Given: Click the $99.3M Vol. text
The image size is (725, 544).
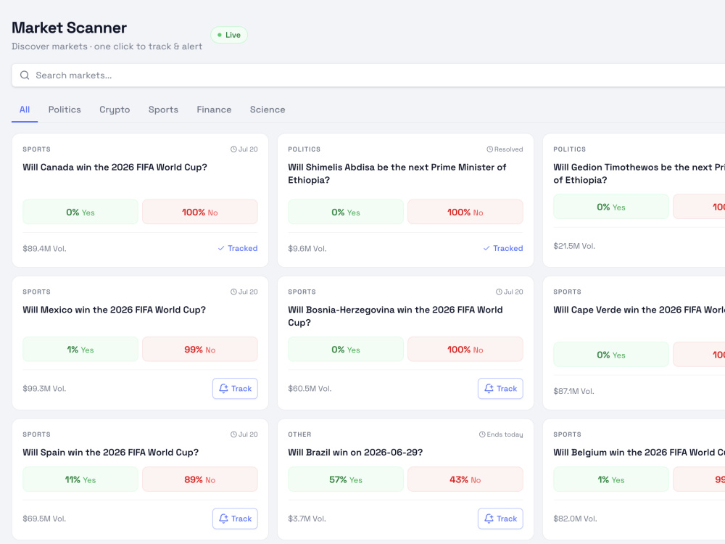Looking at the screenshot, I should pyautogui.click(x=44, y=389).
